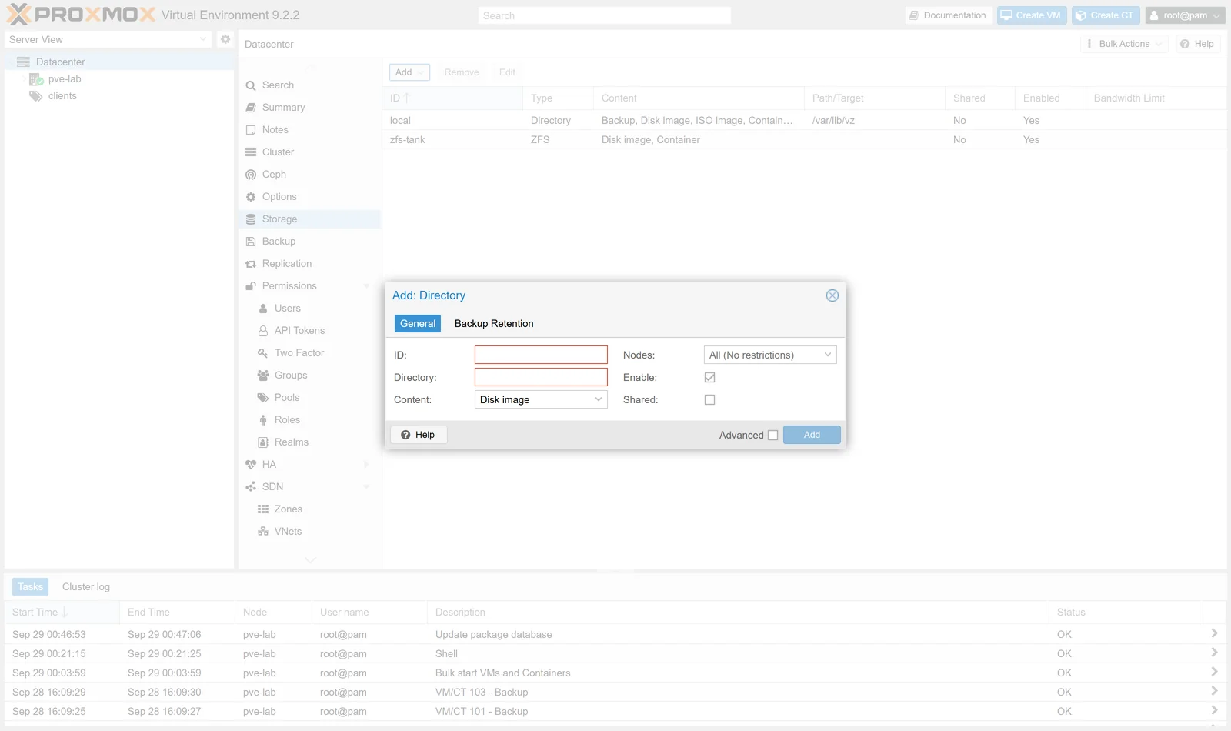The height and width of the screenshot is (731, 1231).
Task: Open the Server View selector dropdown
Action: [x=108, y=39]
